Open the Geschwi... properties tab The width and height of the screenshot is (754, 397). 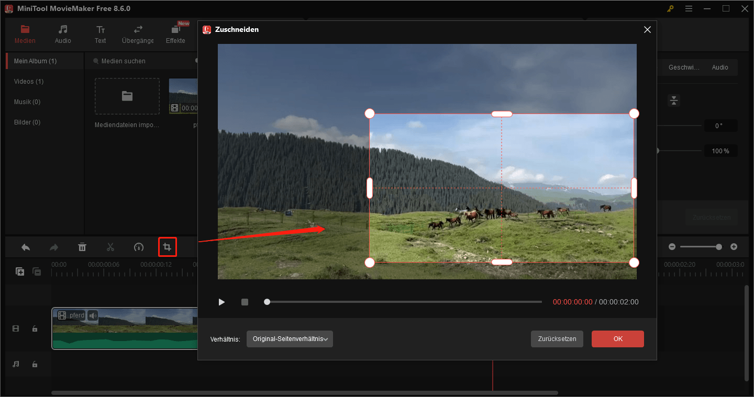click(684, 67)
